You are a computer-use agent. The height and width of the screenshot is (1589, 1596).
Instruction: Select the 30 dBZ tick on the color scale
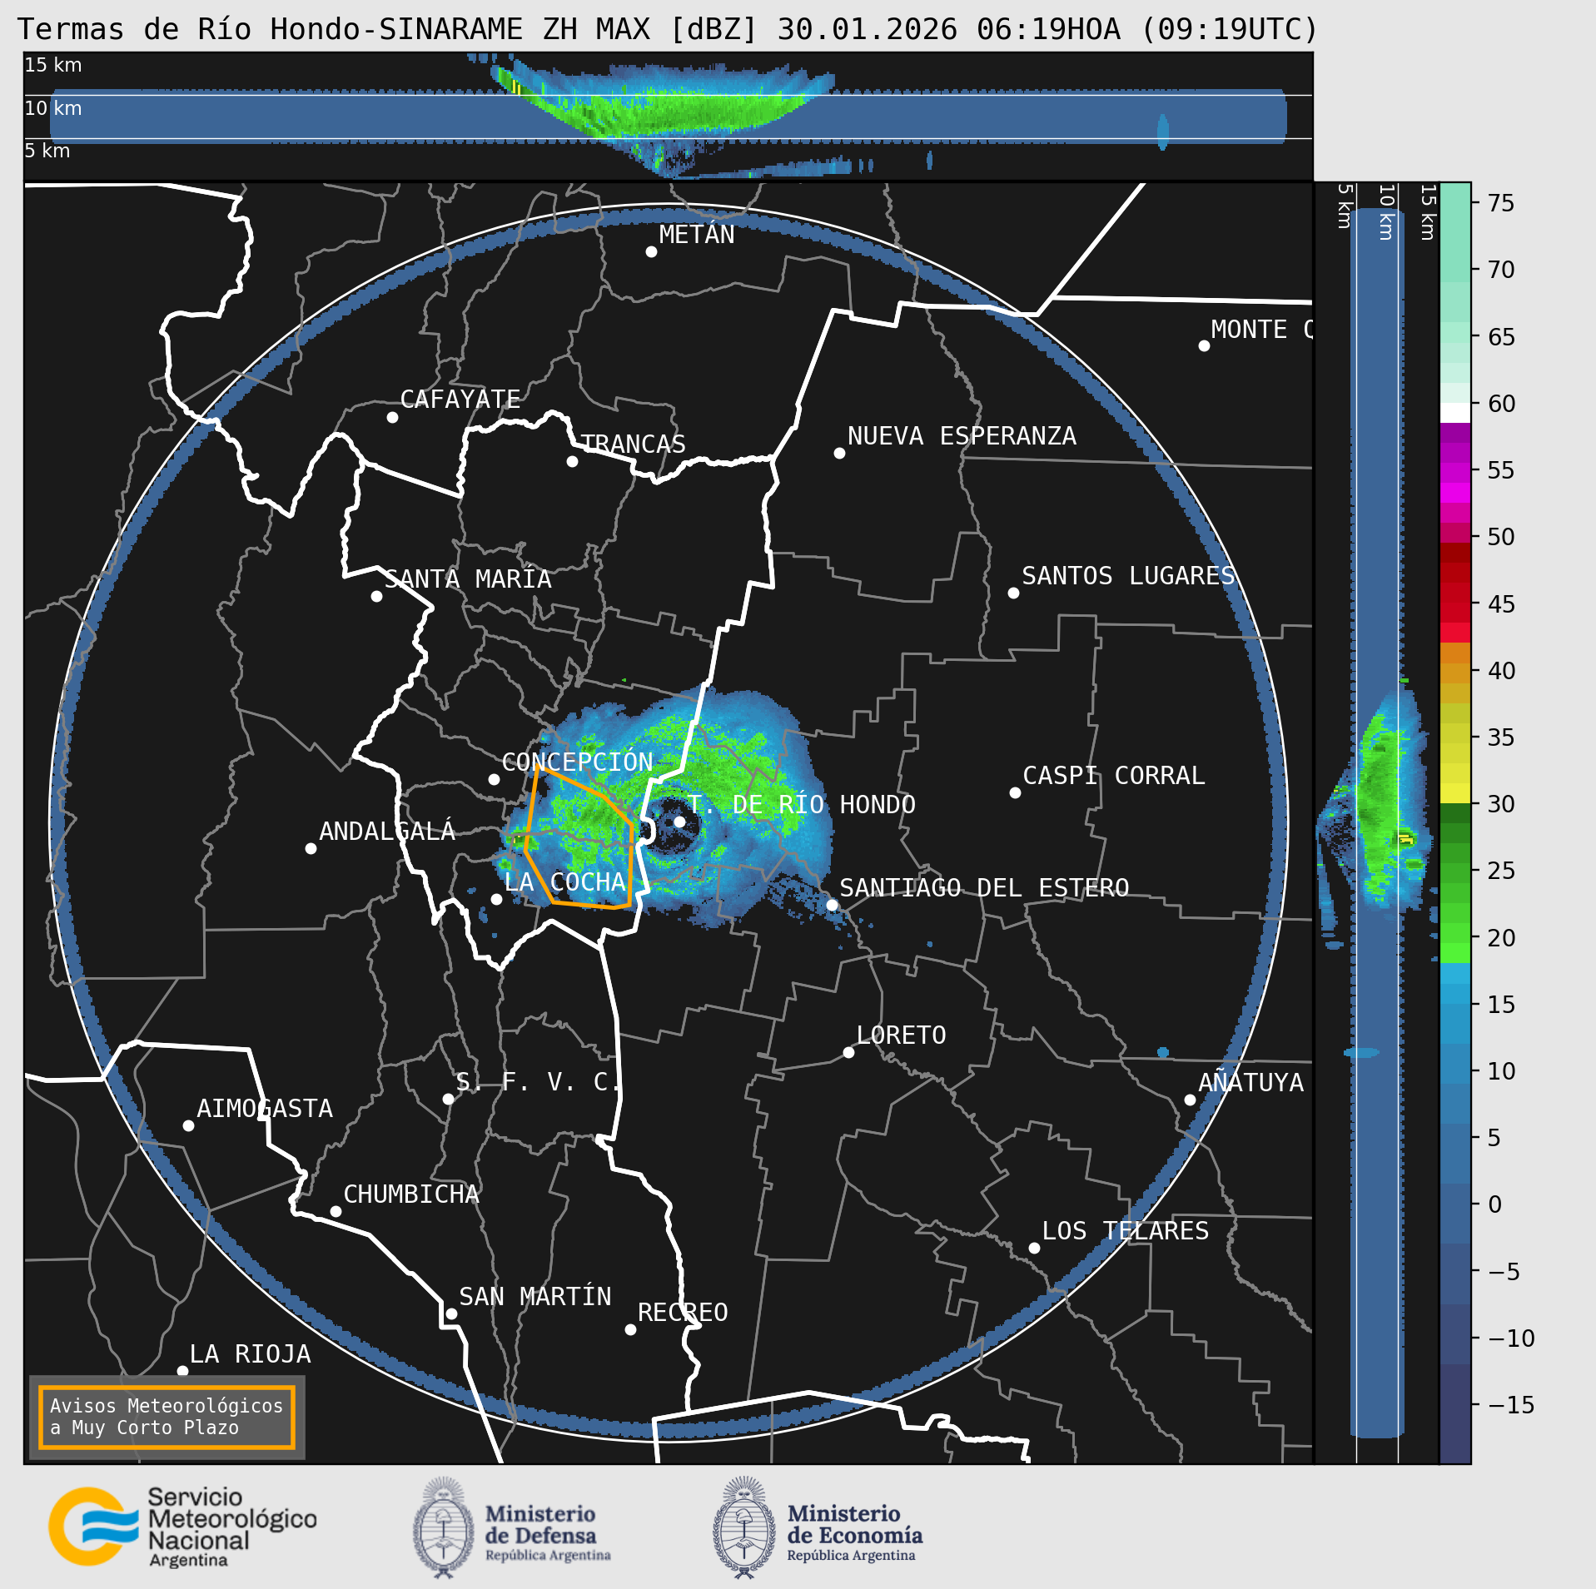1501,804
